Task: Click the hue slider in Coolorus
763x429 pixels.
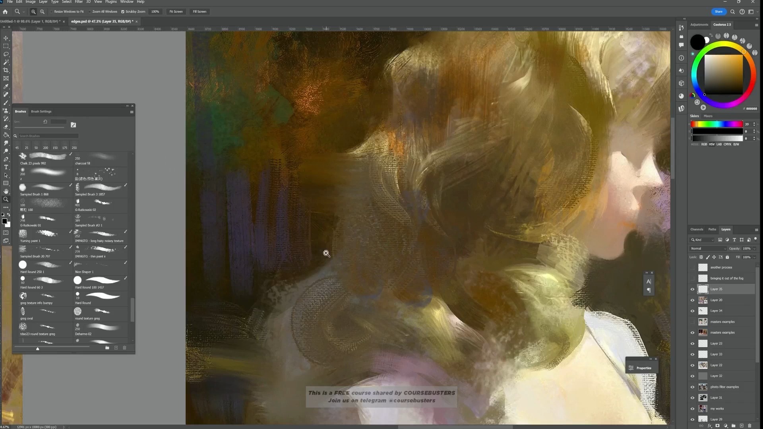Action: (x=717, y=124)
